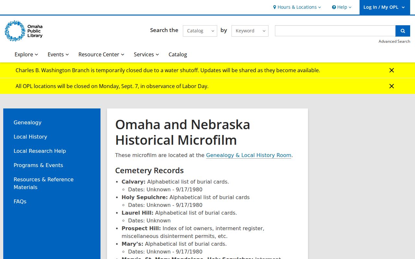415x259 pixels.
Task: Expand the Services navigation menu
Action: pyautogui.click(x=147, y=54)
